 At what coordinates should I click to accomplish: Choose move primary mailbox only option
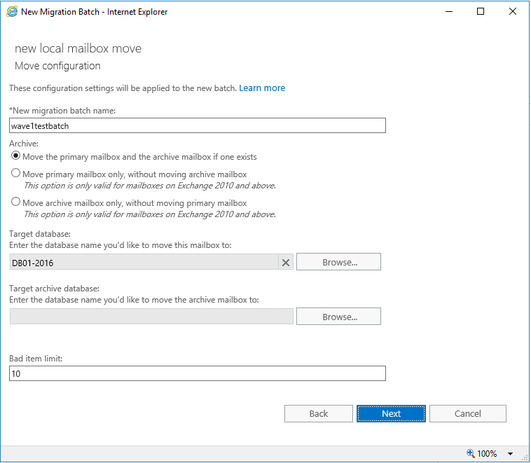tap(15, 173)
